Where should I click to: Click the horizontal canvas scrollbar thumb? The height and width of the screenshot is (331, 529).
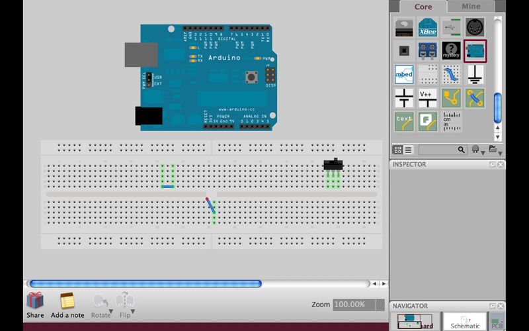coord(145,284)
